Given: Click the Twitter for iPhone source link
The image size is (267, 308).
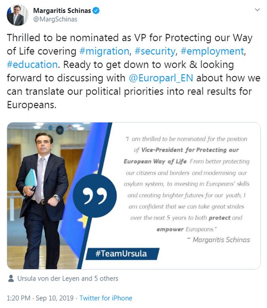Looking at the screenshot, I should 106,298.
